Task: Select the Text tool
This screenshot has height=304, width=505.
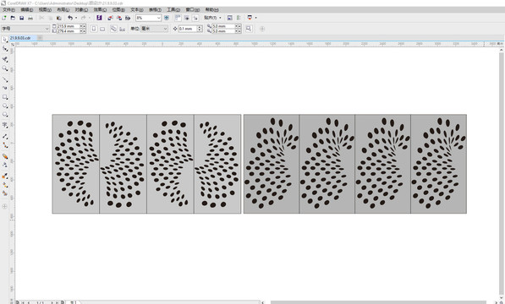Action: [x=5, y=125]
